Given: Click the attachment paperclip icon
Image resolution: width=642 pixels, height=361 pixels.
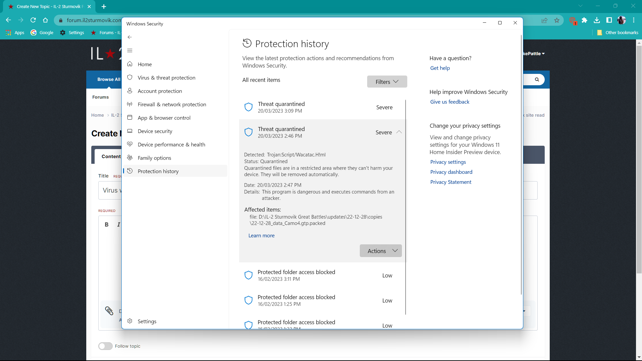Looking at the screenshot, I should click(109, 311).
